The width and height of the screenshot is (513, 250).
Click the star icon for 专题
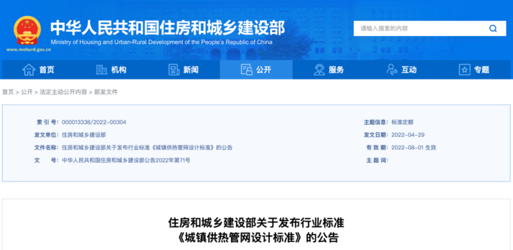click(x=464, y=70)
